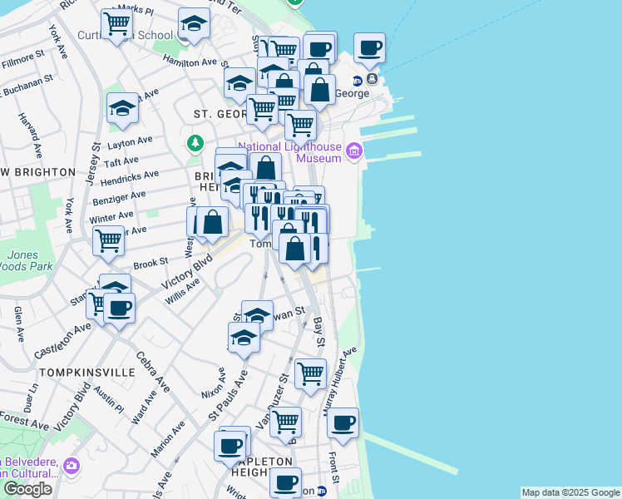Click the Front St street label

click(334, 467)
